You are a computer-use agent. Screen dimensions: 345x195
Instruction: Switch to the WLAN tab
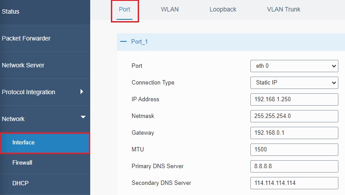170,10
